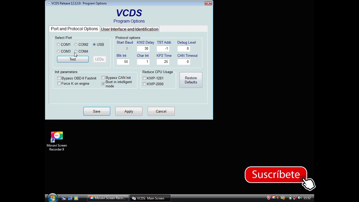Enable Bypass OBD-II Fastinit checkbox
The width and height of the screenshot is (359, 202).
pyautogui.click(x=59, y=78)
